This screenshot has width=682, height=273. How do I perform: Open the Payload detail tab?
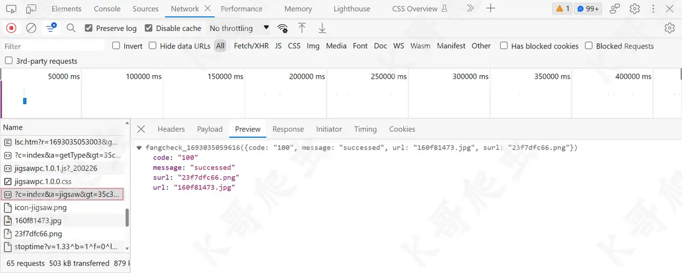tap(210, 129)
